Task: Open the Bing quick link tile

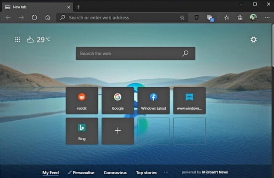Action: click(82, 131)
